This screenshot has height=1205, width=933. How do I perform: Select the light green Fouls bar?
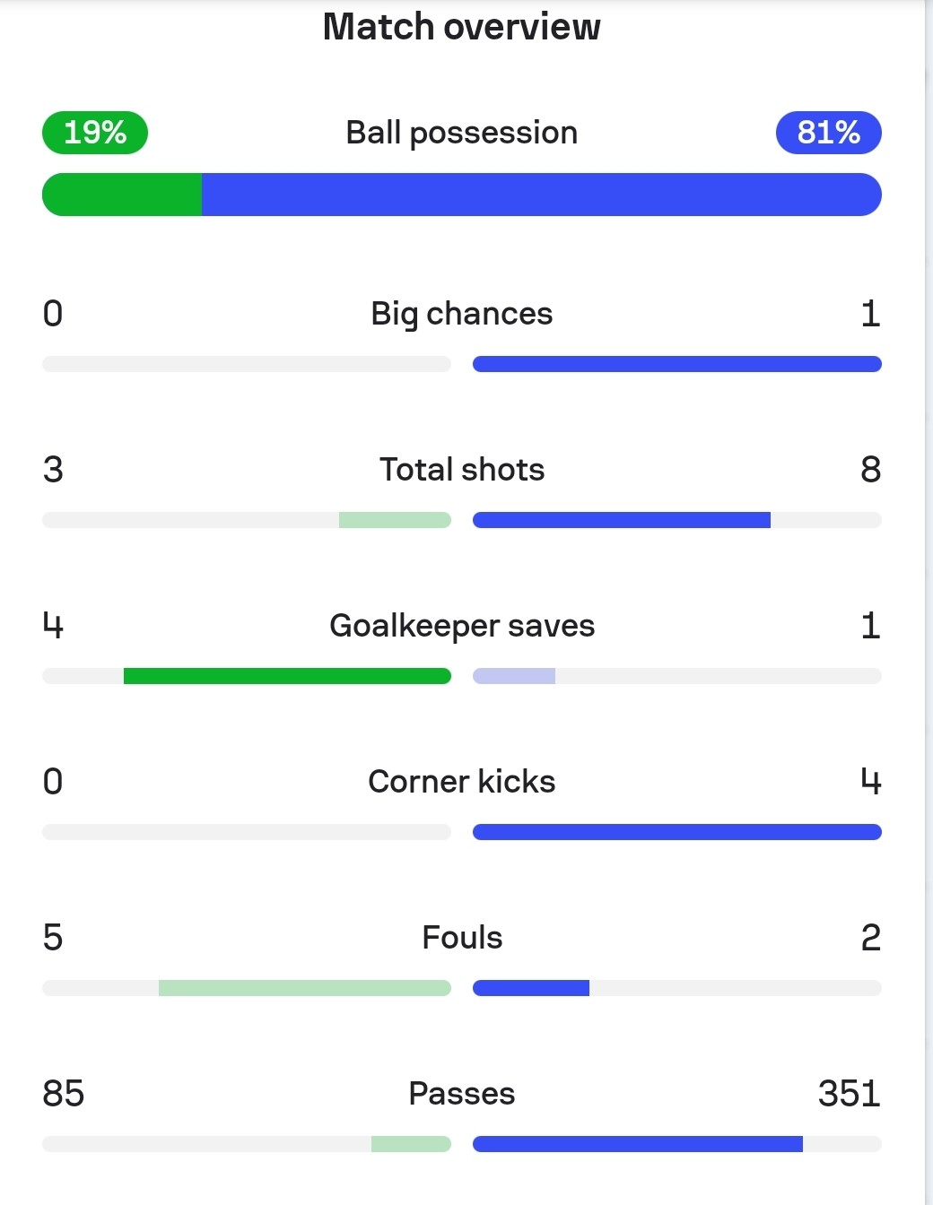click(305, 988)
